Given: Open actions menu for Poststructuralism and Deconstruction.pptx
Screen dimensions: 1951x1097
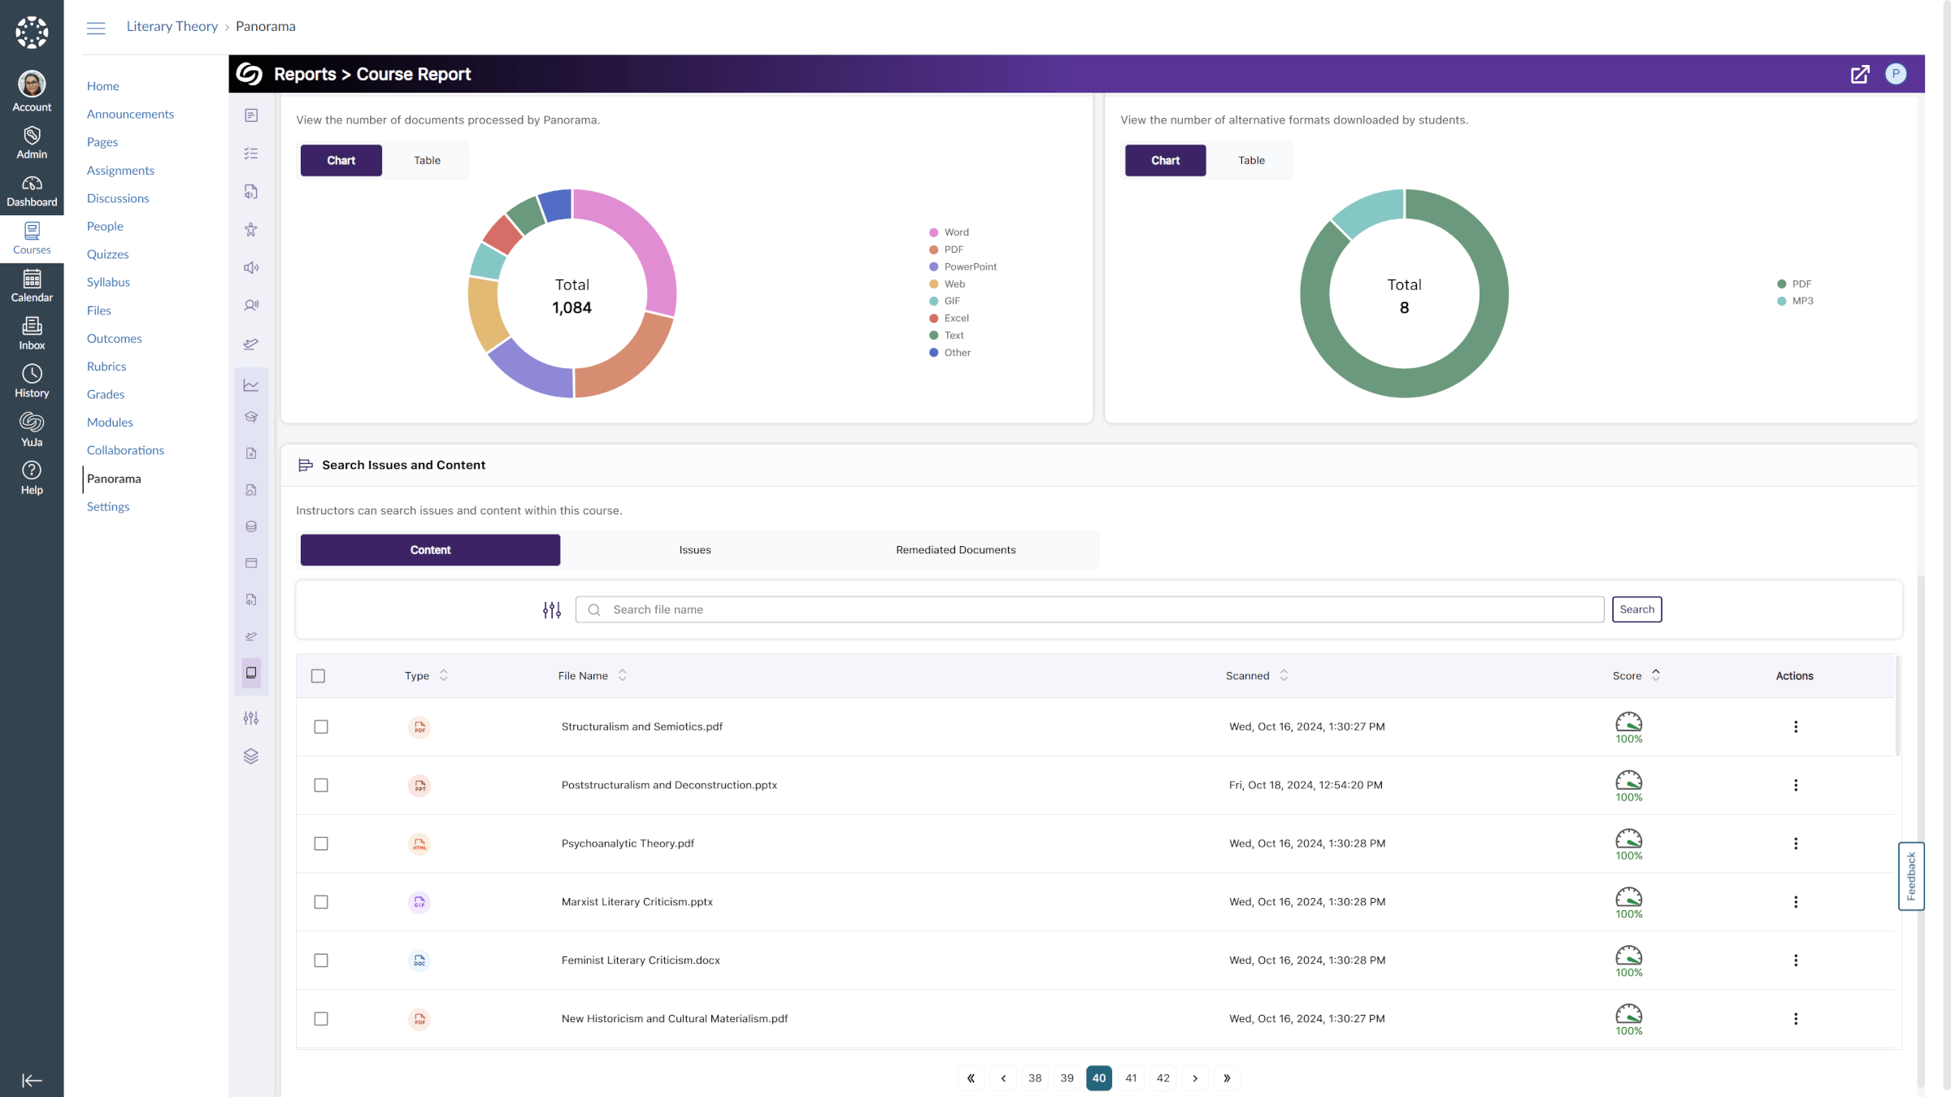Looking at the screenshot, I should (1796, 785).
